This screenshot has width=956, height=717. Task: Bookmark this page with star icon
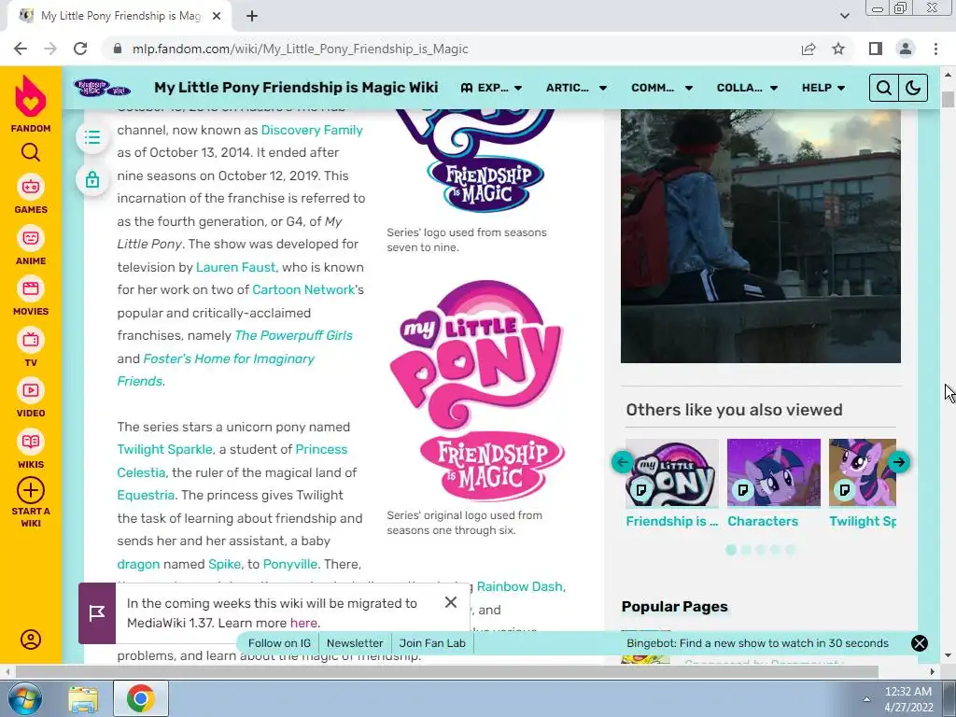838,49
